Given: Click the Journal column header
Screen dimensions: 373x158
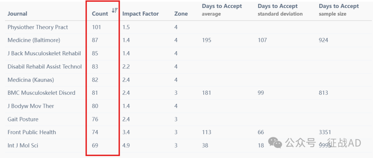Looking at the screenshot, I should pos(17,14).
